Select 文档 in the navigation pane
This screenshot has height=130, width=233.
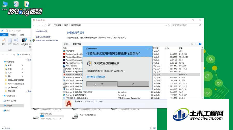point(10,73)
